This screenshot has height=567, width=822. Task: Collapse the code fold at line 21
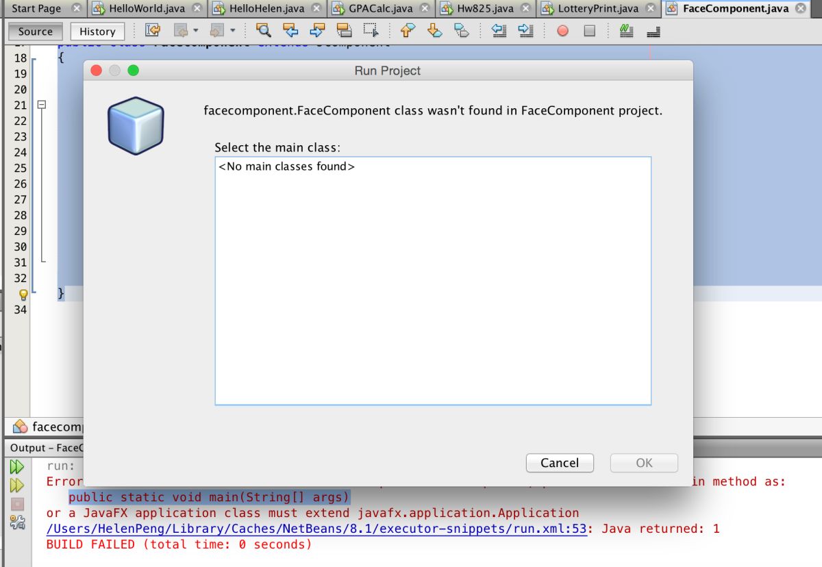coord(42,105)
